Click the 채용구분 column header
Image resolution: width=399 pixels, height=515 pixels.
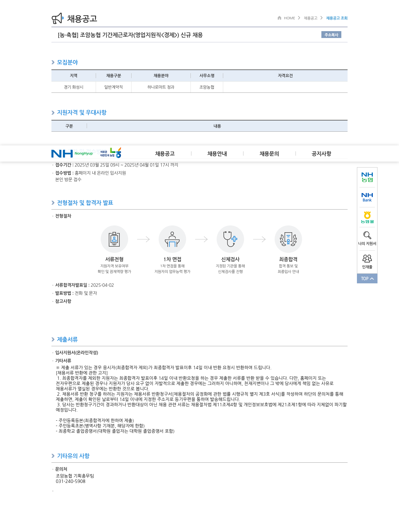click(x=113, y=76)
